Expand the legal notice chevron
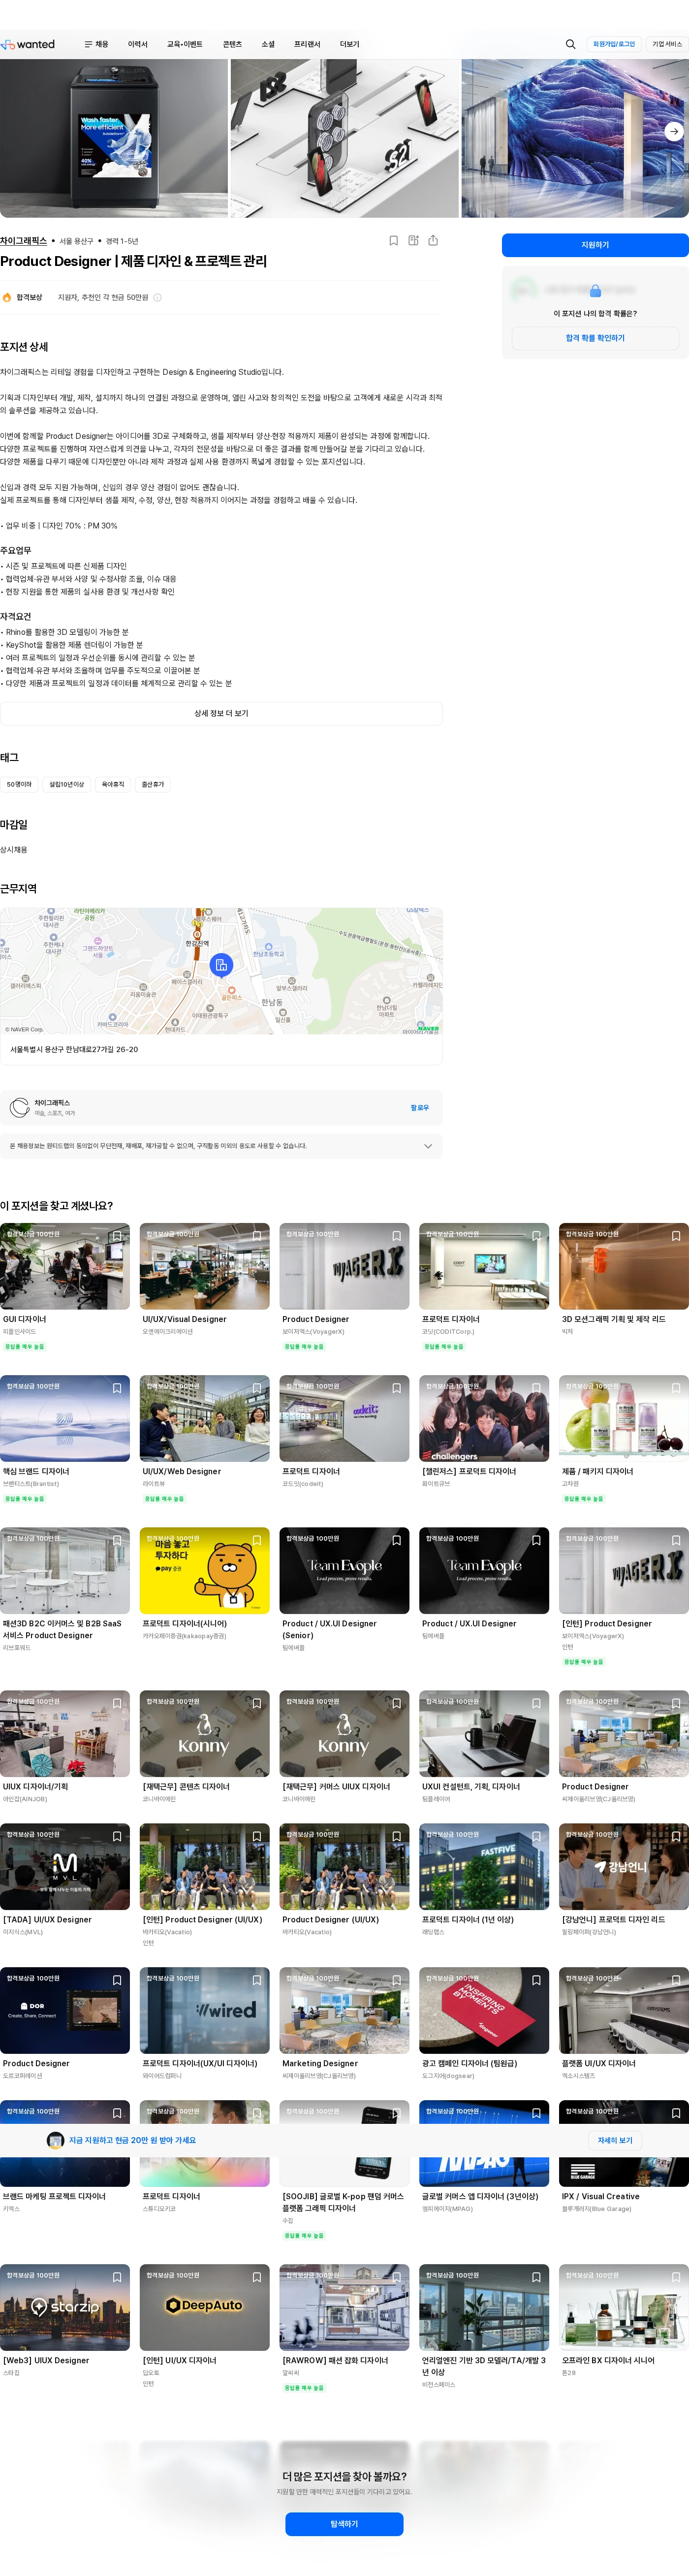689x2576 pixels. (x=428, y=1146)
